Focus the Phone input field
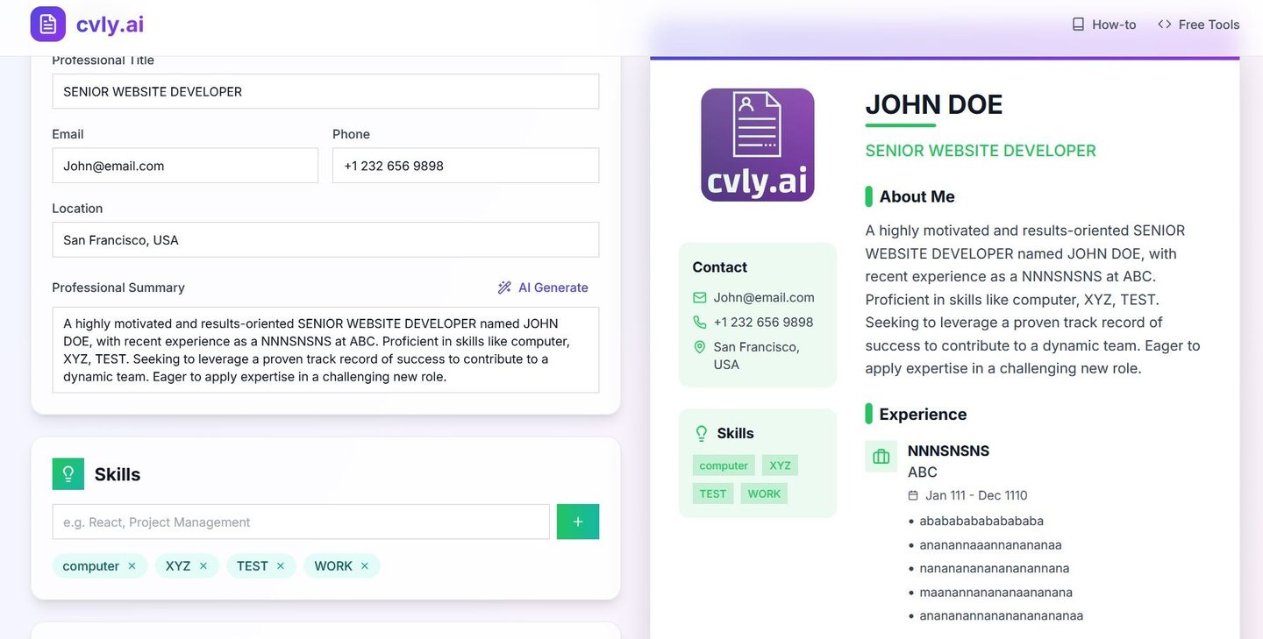1263x639 pixels. coord(466,166)
